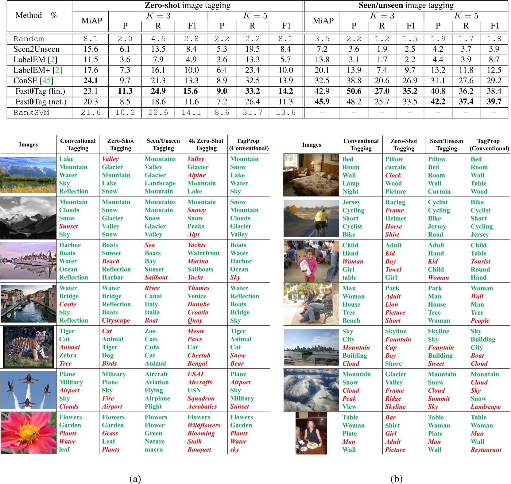Viewport: 511px width, 484px height.
Task: Select the red flower photo
Action: 28,433
